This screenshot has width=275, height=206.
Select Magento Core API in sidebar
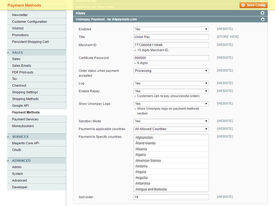26,143
